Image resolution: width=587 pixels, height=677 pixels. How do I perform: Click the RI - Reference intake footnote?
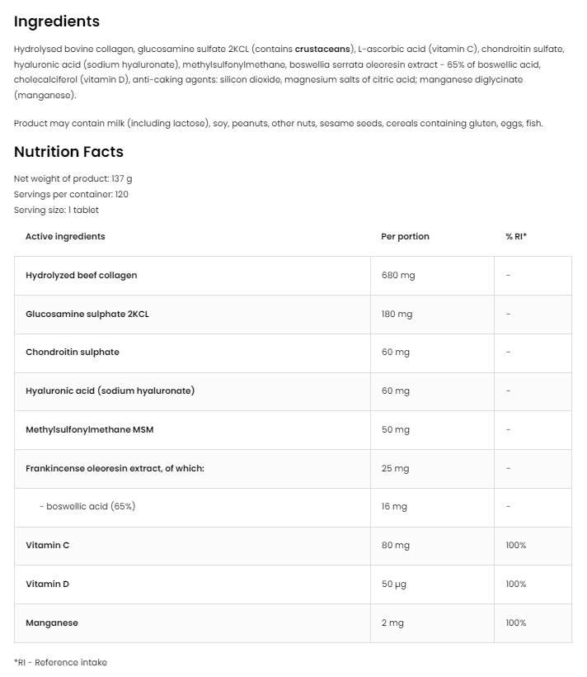coord(60,662)
